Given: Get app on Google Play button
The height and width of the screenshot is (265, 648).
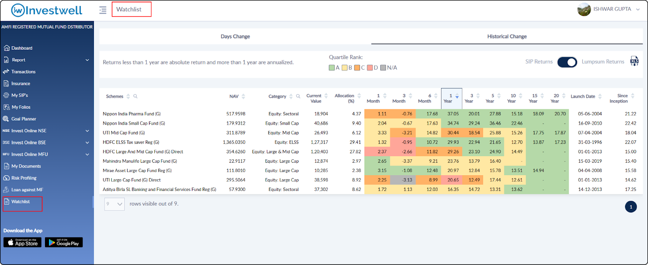Looking at the screenshot, I should click(64, 242).
